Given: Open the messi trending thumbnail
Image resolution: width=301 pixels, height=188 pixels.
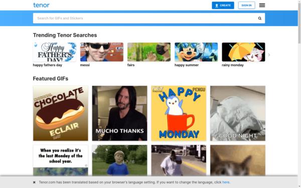Looking at the screenshot, I should [x=102, y=52].
